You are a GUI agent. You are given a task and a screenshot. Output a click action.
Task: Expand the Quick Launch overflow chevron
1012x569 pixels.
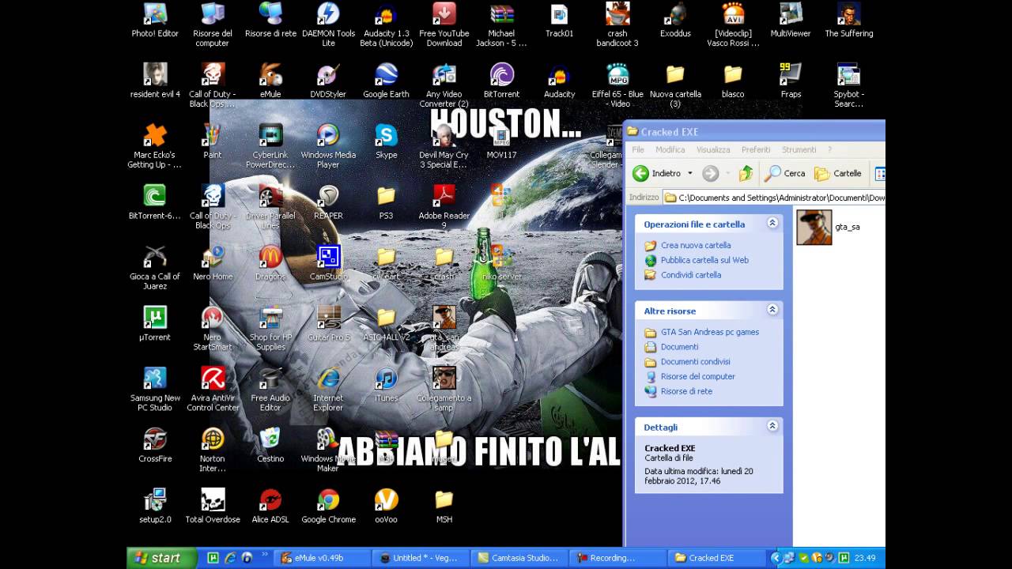click(265, 556)
